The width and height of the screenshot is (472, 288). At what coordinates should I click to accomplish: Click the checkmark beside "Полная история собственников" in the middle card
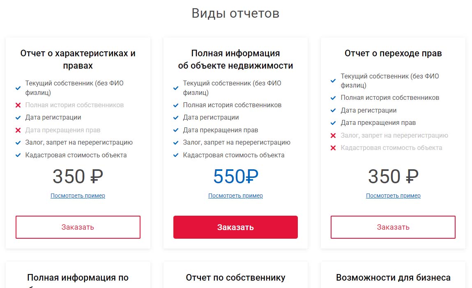(176, 106)
